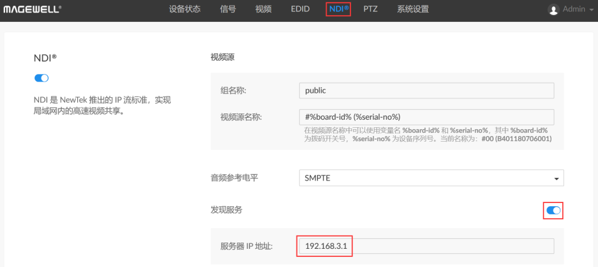Click the SMPTE dropdown arrow

click(x=556, y=179)
